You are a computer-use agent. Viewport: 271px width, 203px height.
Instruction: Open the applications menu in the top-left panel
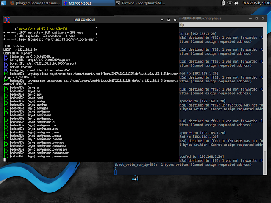click(3, 3)
